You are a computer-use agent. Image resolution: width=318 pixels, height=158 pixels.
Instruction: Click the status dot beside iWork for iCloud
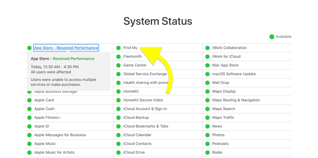click(207, 57)
